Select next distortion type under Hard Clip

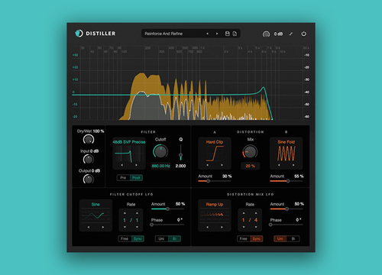pos(222,165)
